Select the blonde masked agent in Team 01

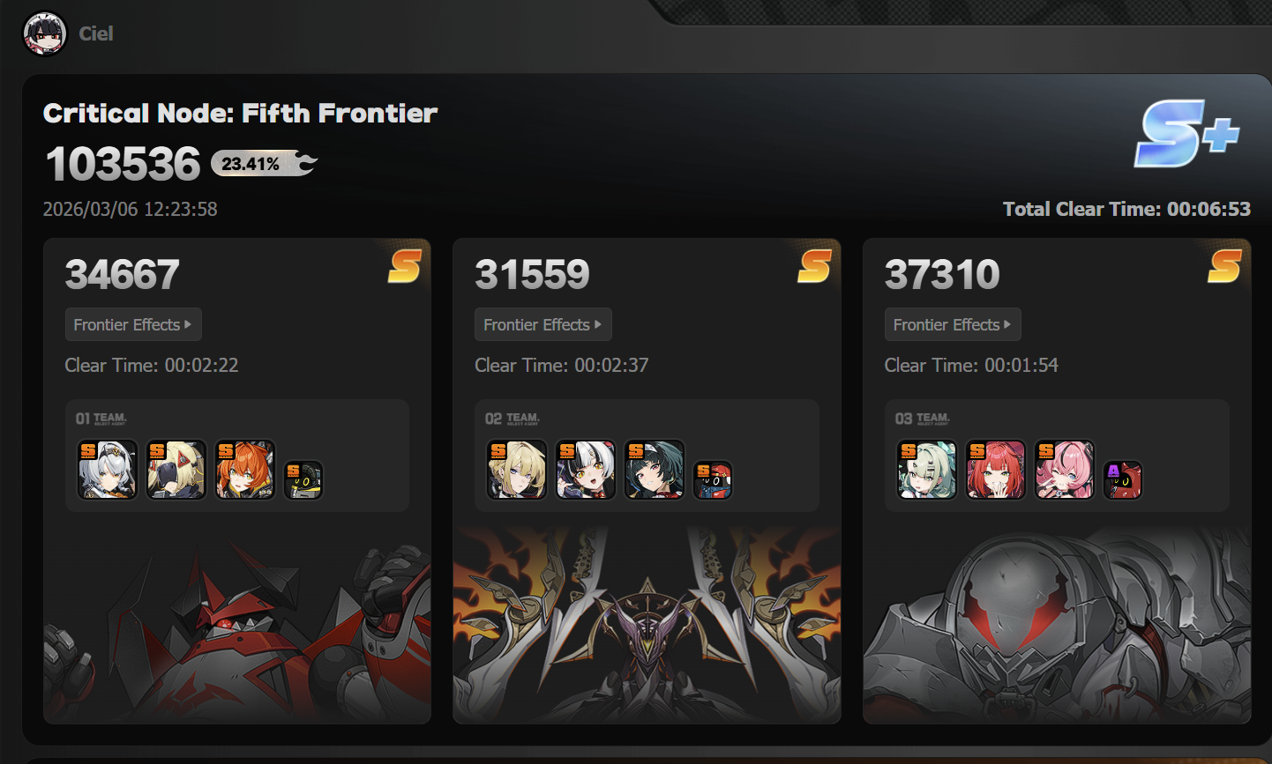click(x=176, y=470)
